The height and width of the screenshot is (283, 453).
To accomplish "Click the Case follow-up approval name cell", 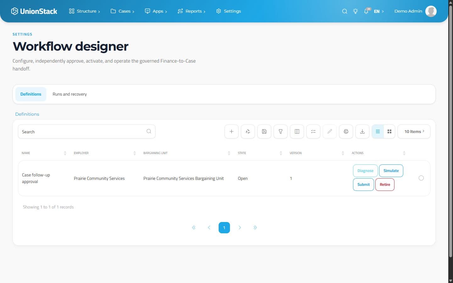I will click(36, 178).
